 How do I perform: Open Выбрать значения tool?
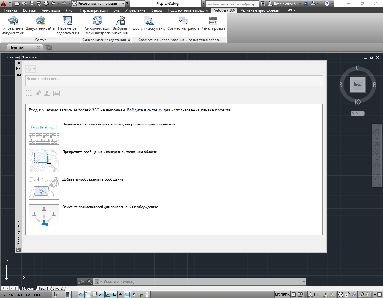click(120, 25)
